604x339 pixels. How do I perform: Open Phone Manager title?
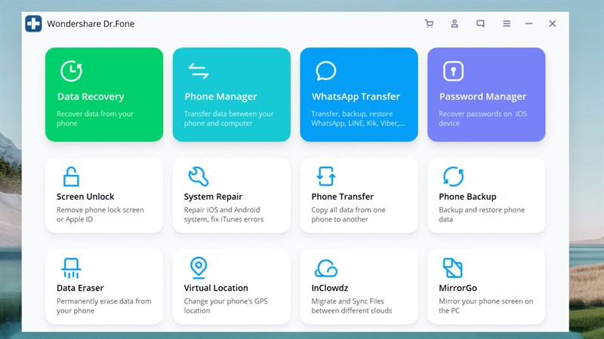(x=220, y=96)
